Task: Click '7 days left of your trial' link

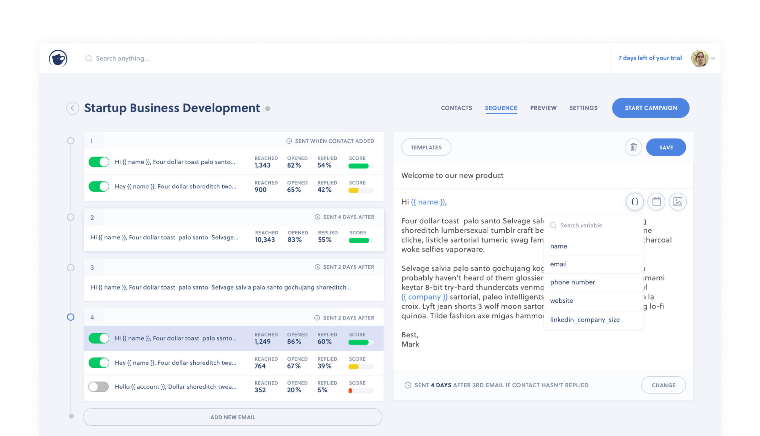Action: [x=650, y=58]
